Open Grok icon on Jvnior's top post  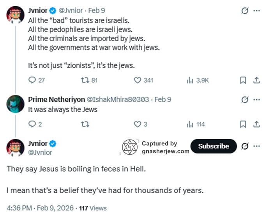click(245, 11)
